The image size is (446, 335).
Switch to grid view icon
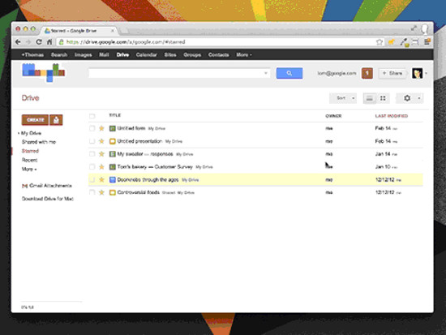(x=383, y=98)
